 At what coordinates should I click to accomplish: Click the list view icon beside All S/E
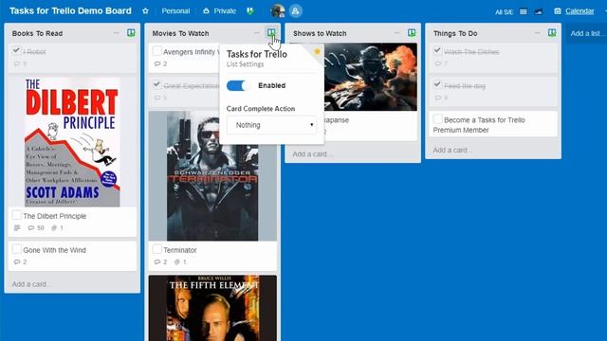tap(523, 11)
